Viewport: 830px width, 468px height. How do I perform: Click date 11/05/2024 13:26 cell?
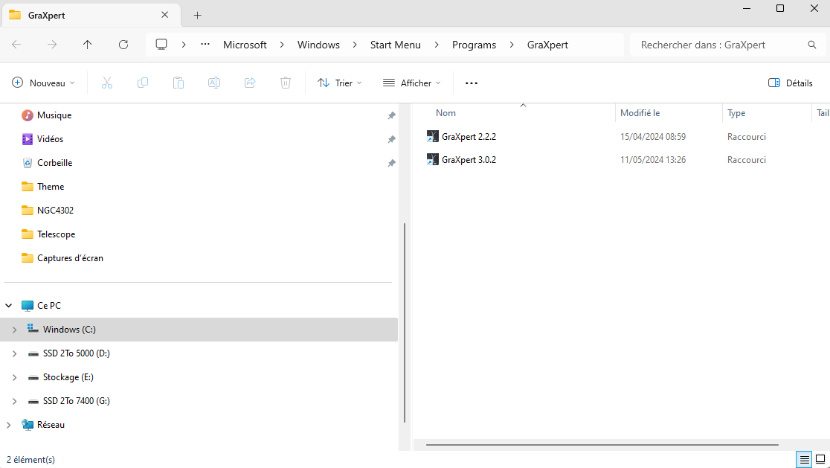[x=653, y=160]
